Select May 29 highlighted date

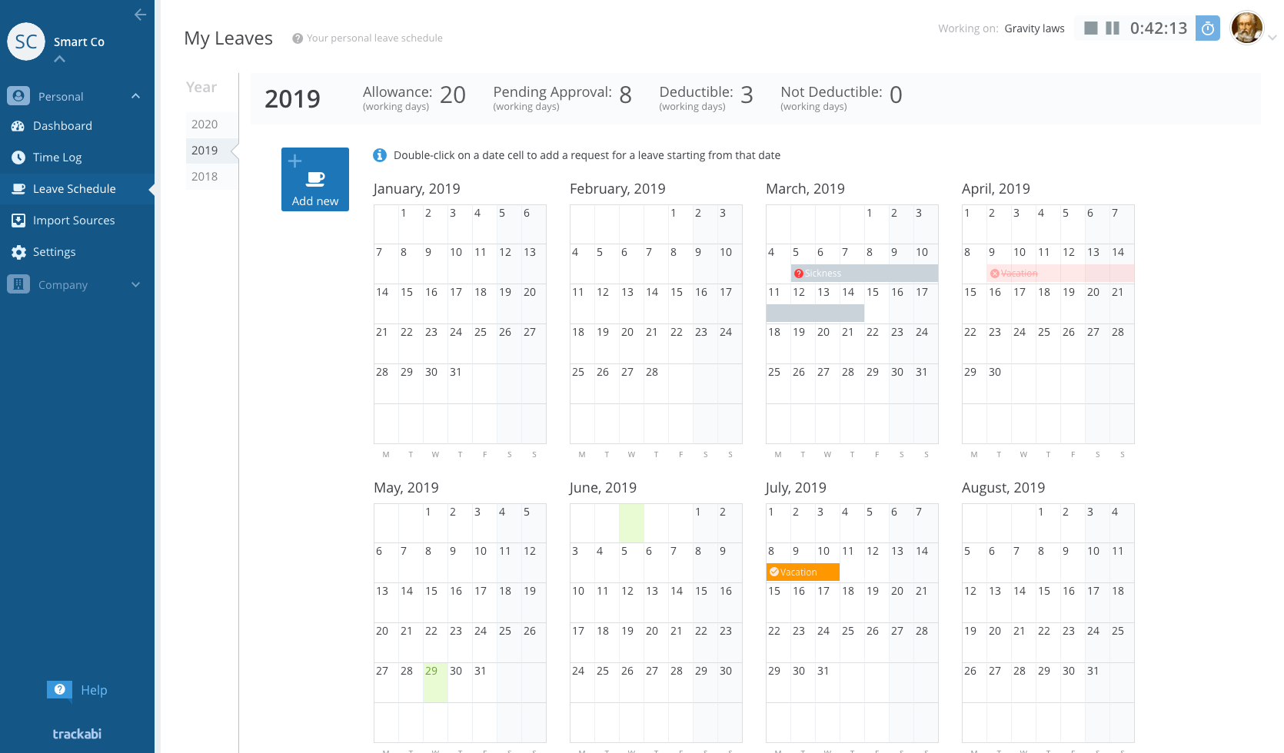tap(435, 682)
